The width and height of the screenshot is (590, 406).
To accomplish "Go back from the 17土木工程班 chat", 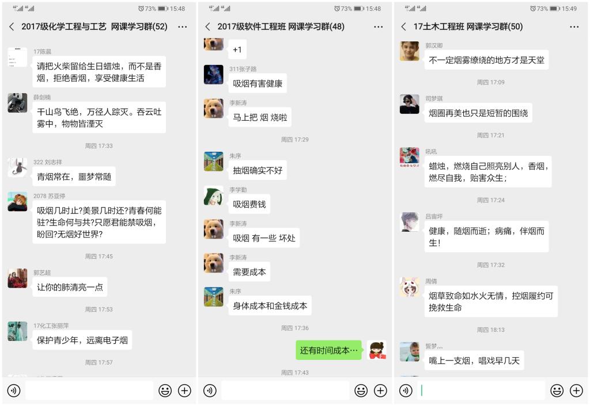I will click(404, 26).
